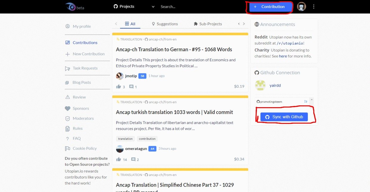This screenshot has width=370, height=192.
Task: Click the Task Requests megaphone icon
Action: 67,68
